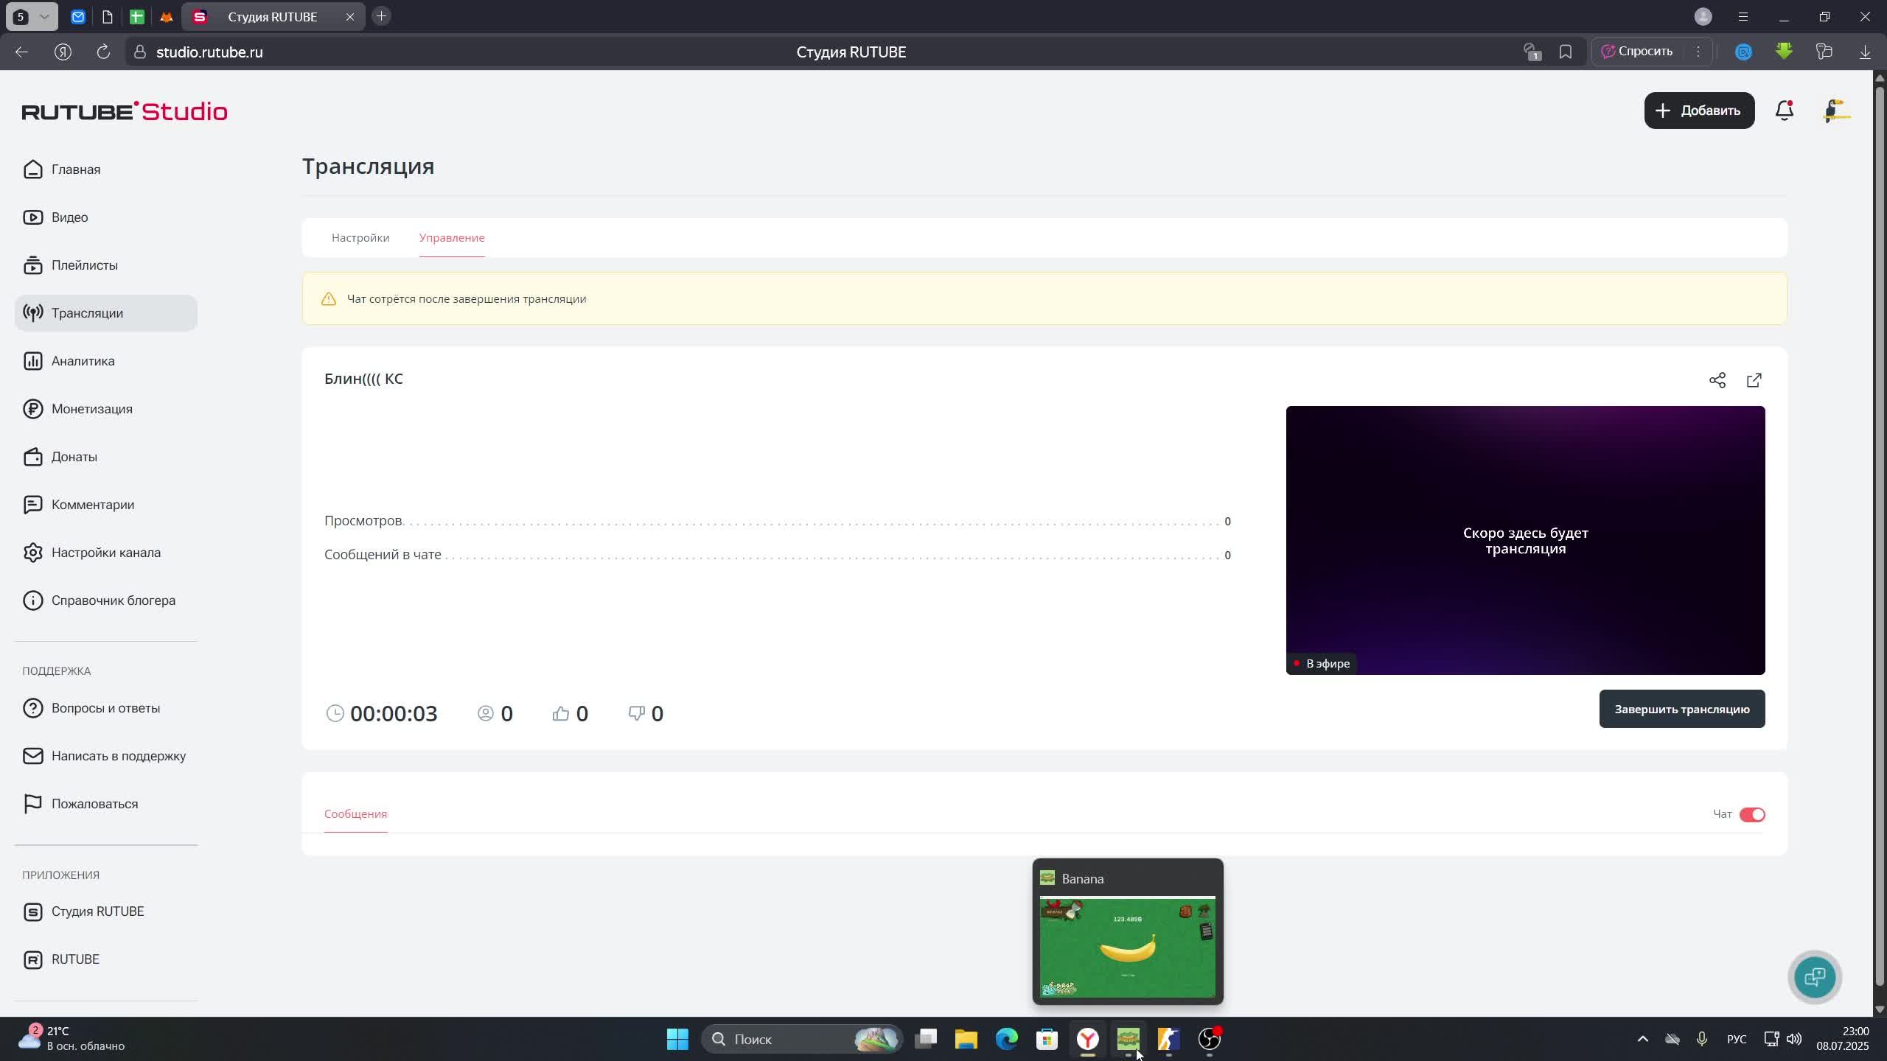Switch to the Настройки tab
The image size is (1887, 1061).
click(360, 238)
